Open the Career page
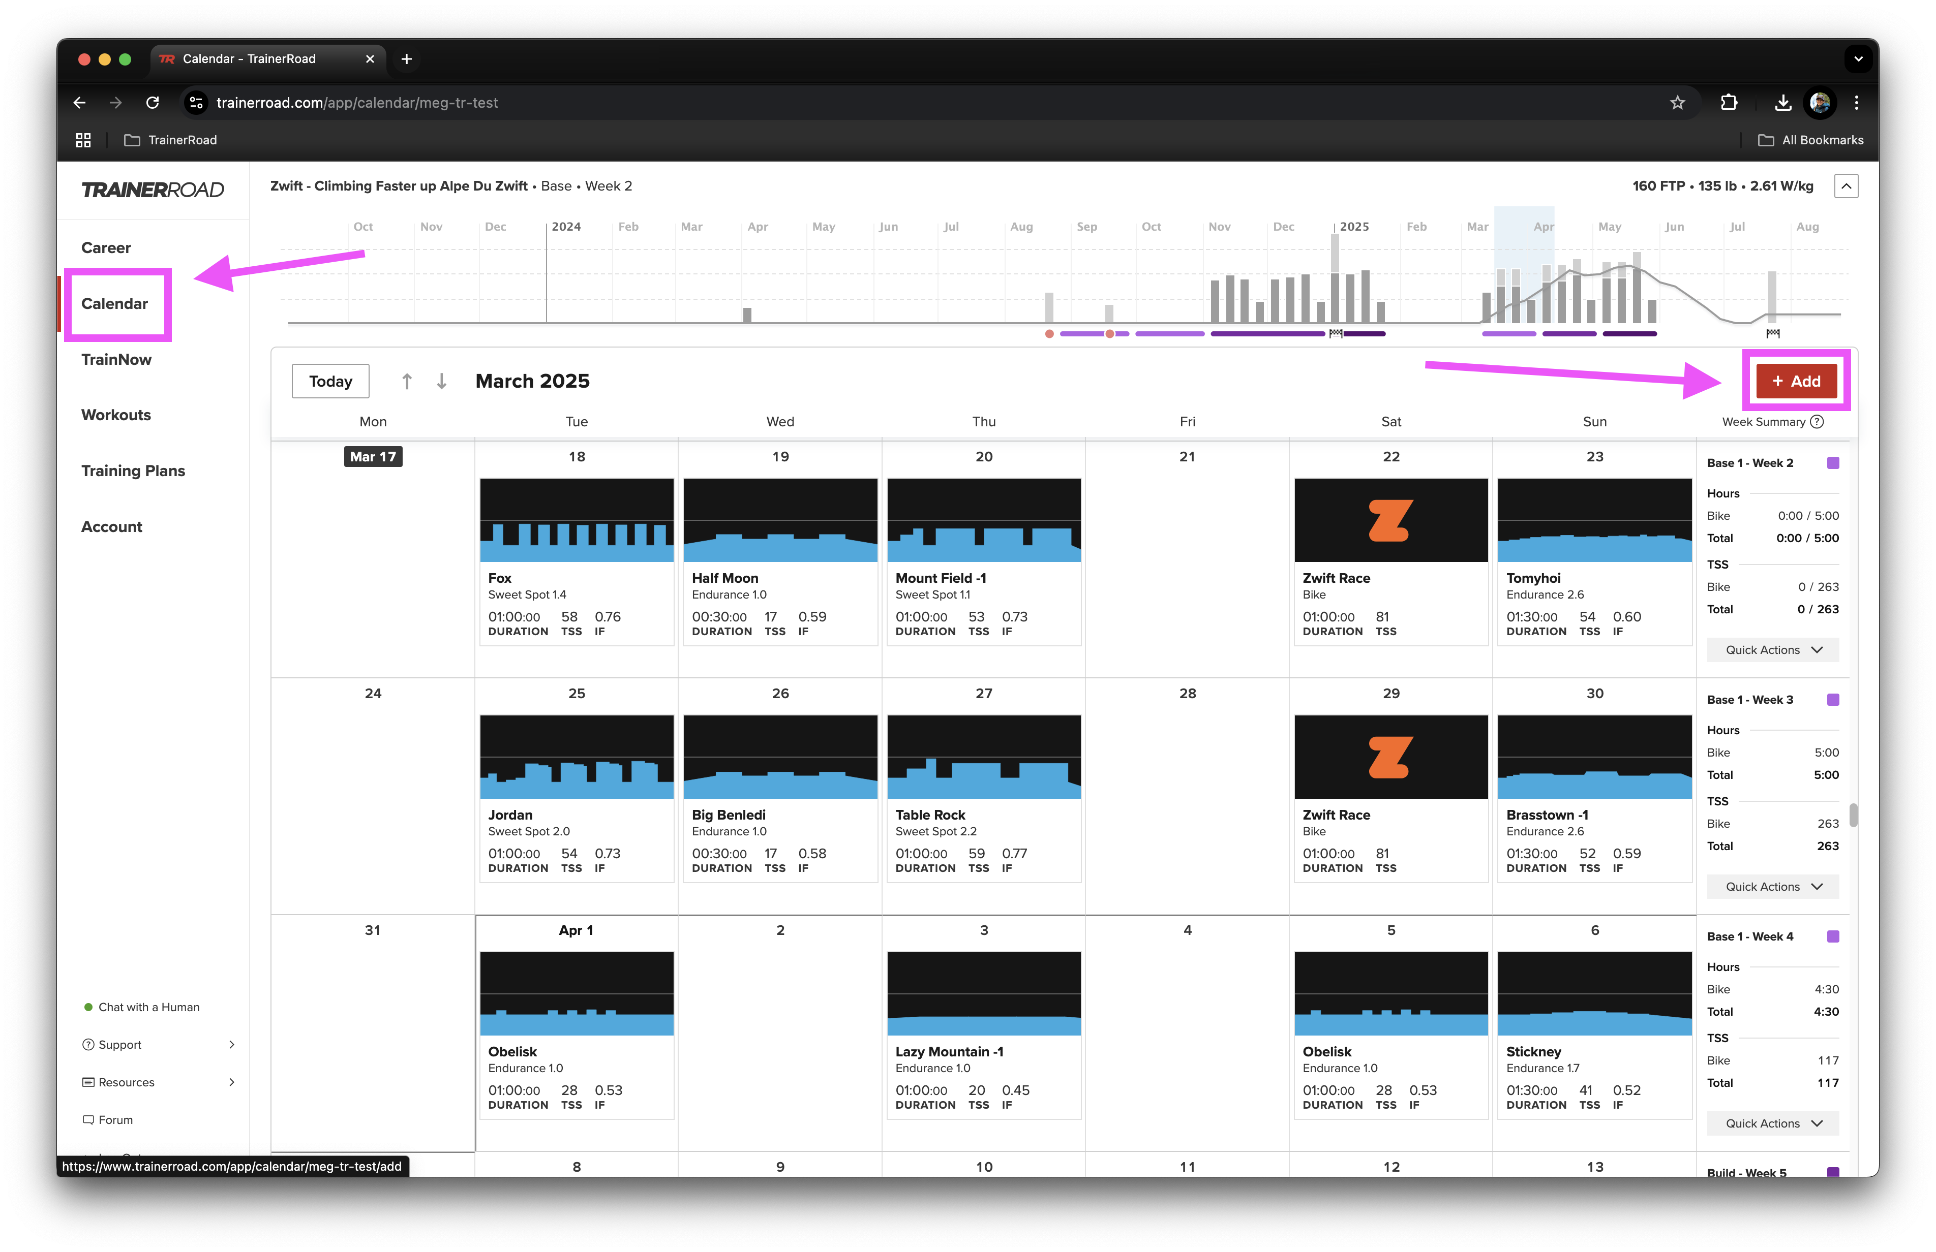The width and height of the screenshot is (1936, 1252). [106, 247]
